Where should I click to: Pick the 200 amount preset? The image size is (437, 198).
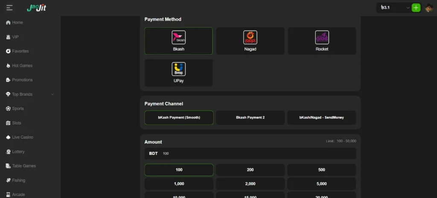(250, 170)
